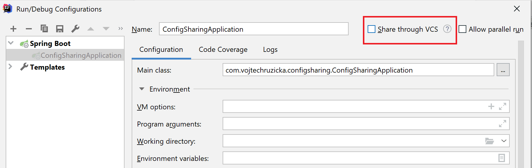Enable Share through VCS checkbox
The width and height of the screenshot is (532, 168).
tap(372, 29)
